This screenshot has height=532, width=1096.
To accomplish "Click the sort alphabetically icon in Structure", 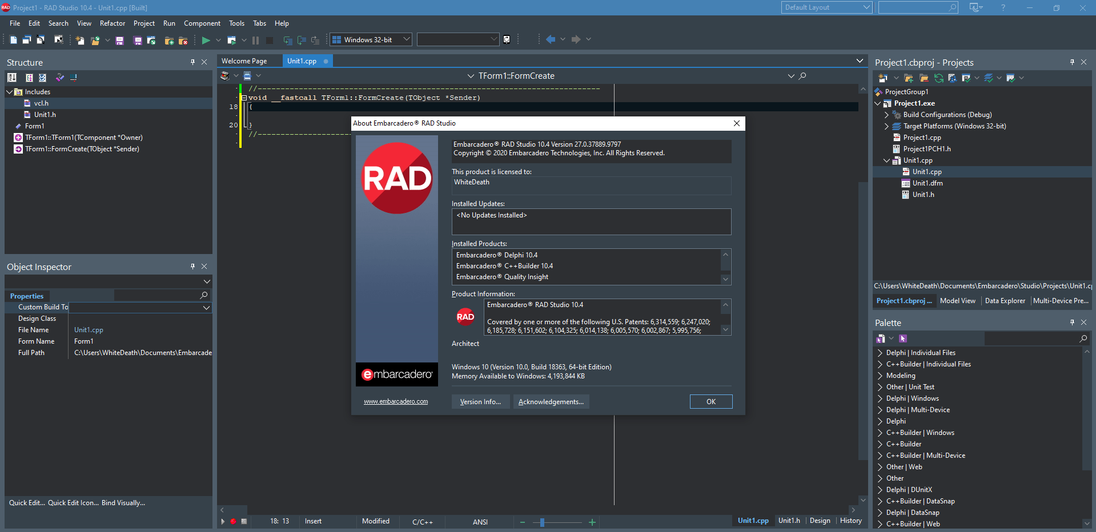I will [11, 78].
